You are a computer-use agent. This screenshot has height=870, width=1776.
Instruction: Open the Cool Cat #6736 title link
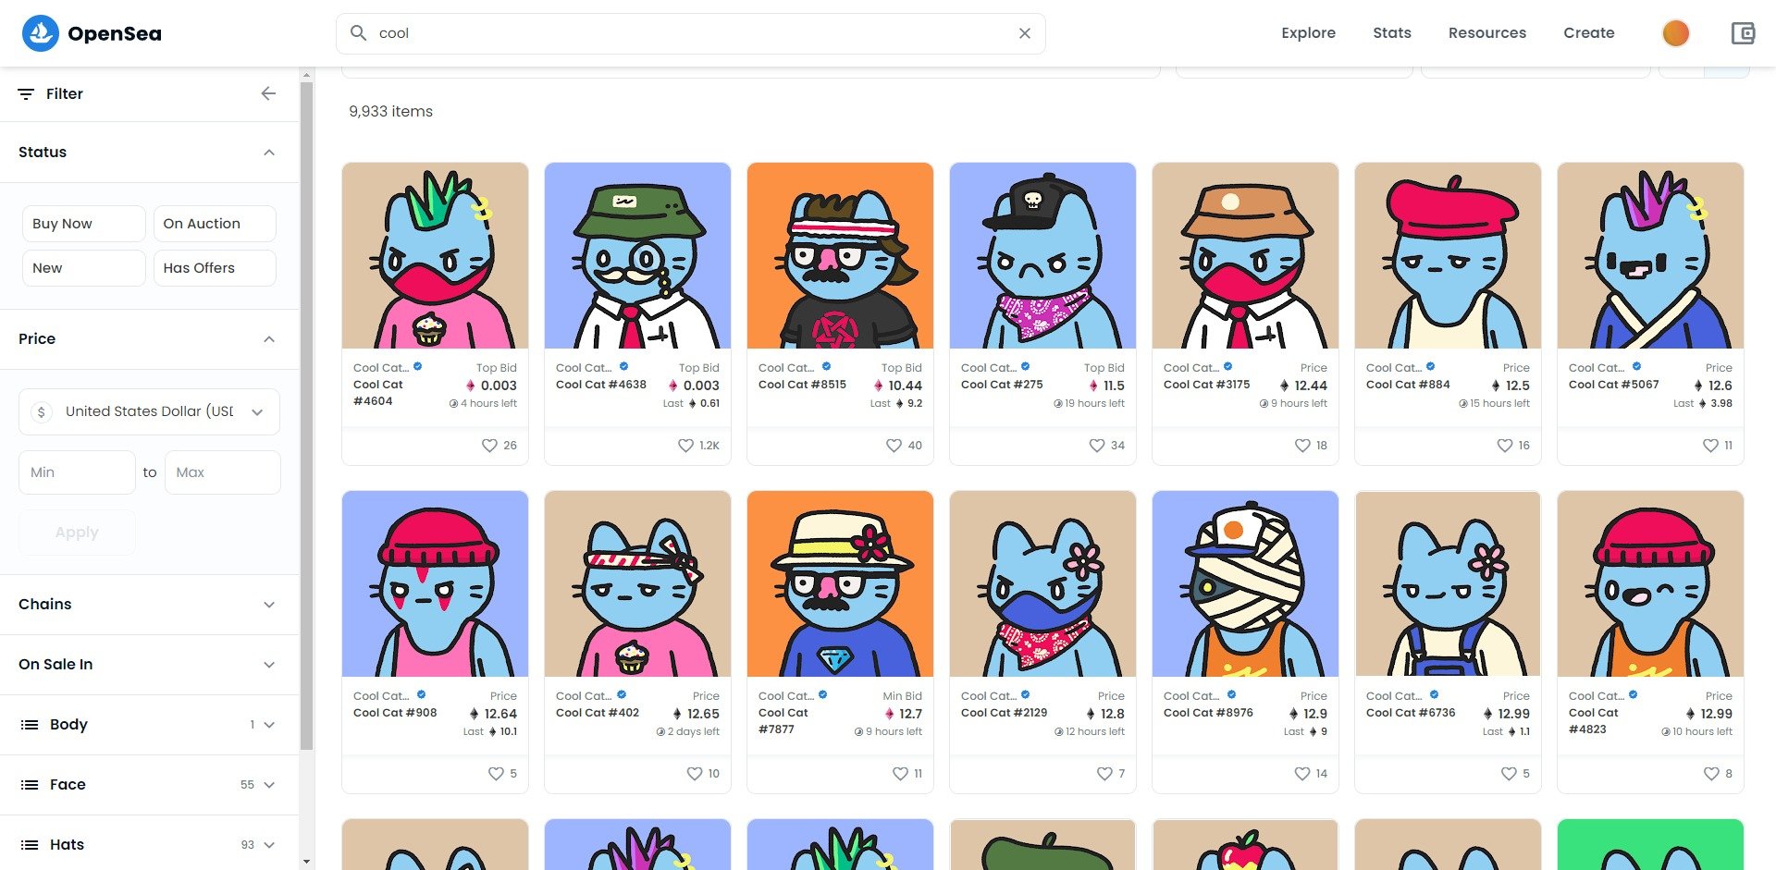pos(1411,713)
